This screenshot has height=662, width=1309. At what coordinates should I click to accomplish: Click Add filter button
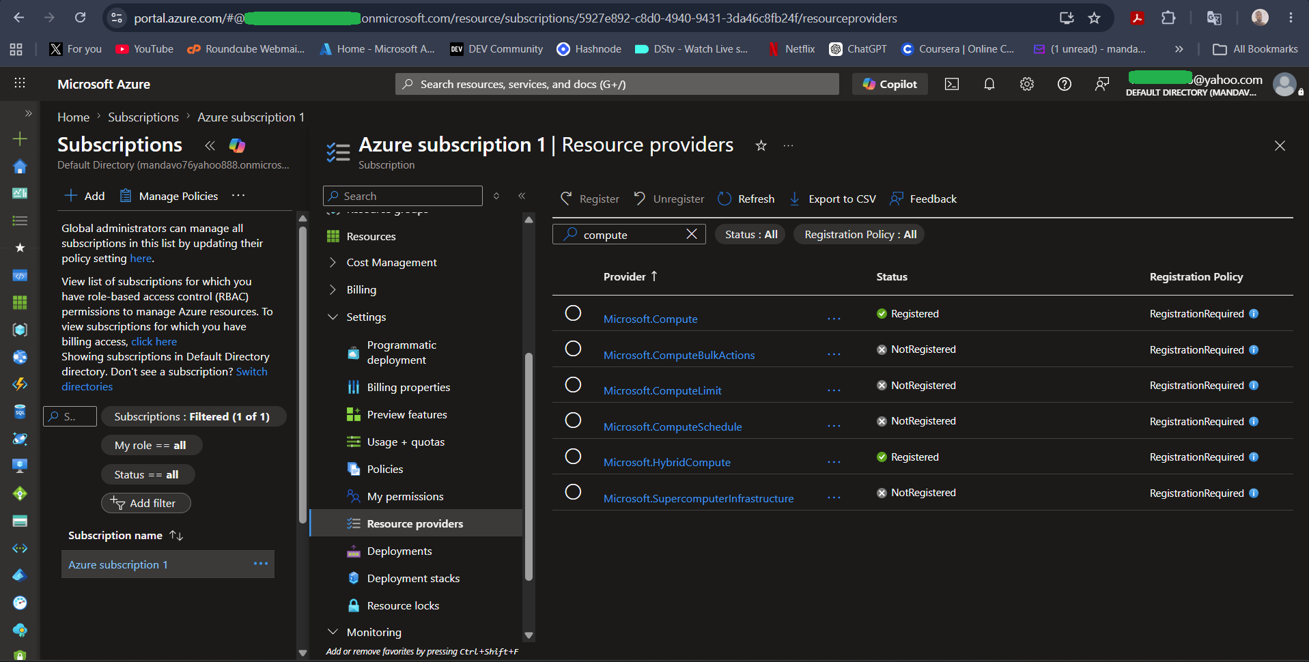145,503
